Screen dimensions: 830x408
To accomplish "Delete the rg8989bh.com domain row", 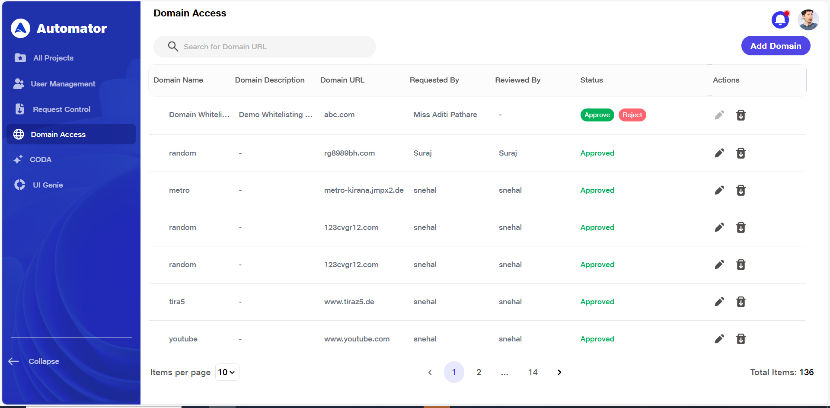I will point(741,153).
